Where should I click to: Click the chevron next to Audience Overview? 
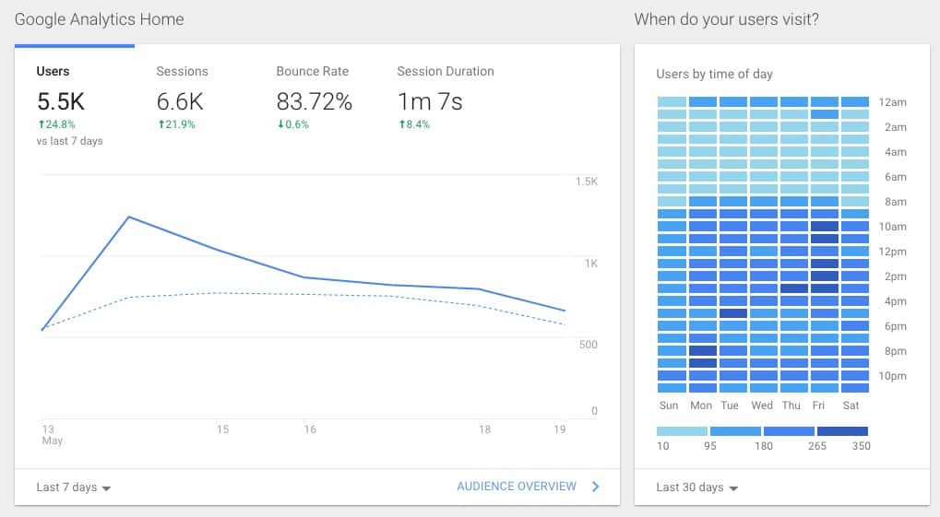[x=595, y=487]
